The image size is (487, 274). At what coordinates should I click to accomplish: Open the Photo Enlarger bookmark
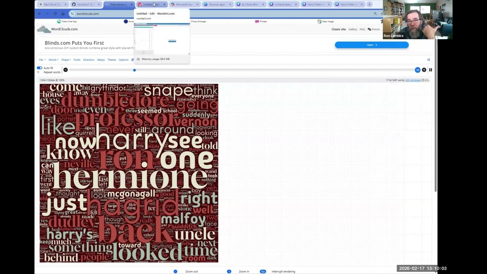pos(198,22)
